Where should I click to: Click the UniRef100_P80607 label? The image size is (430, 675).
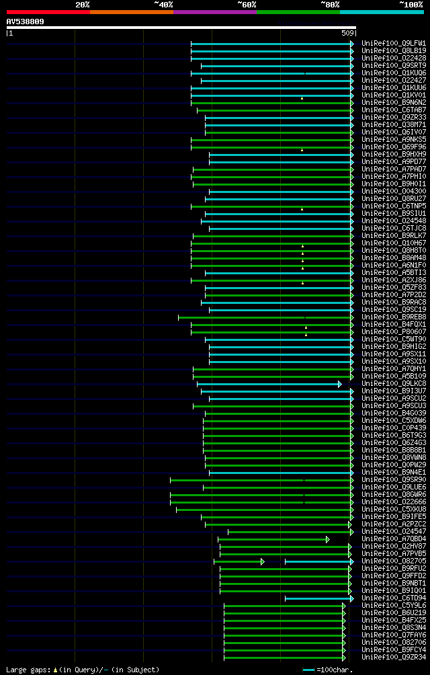point(394,331)
